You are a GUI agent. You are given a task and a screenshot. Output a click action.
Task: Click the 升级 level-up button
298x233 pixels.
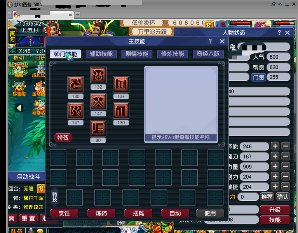275,210
